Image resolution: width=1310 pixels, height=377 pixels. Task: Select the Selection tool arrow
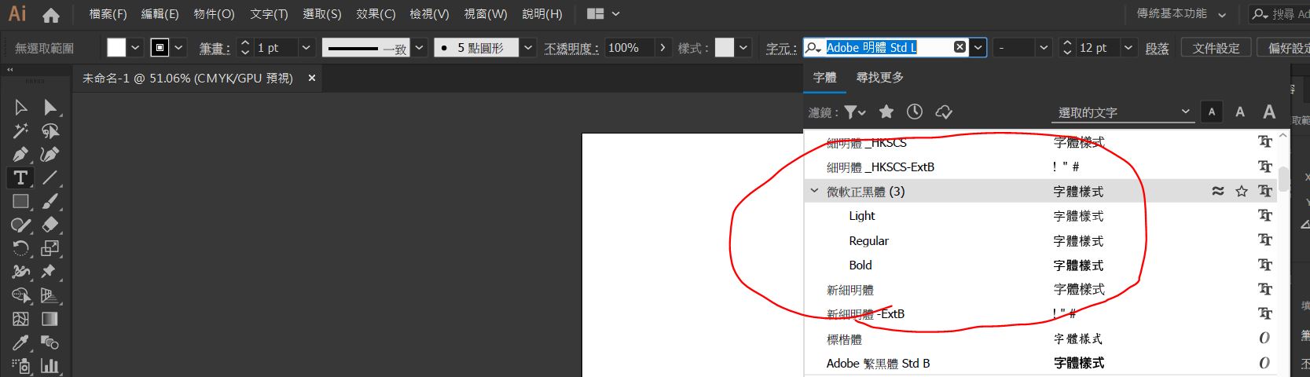(21, 108)
